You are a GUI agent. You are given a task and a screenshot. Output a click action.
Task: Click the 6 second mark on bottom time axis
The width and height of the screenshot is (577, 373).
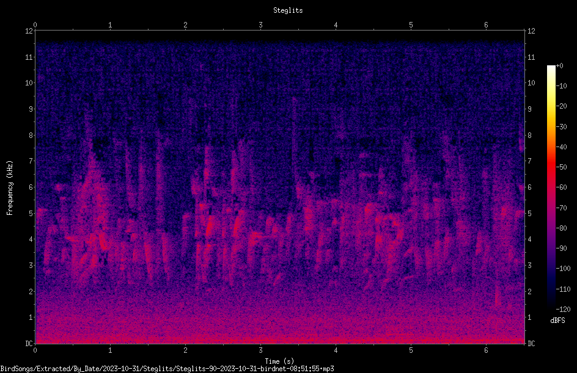[x=486, y=350]
